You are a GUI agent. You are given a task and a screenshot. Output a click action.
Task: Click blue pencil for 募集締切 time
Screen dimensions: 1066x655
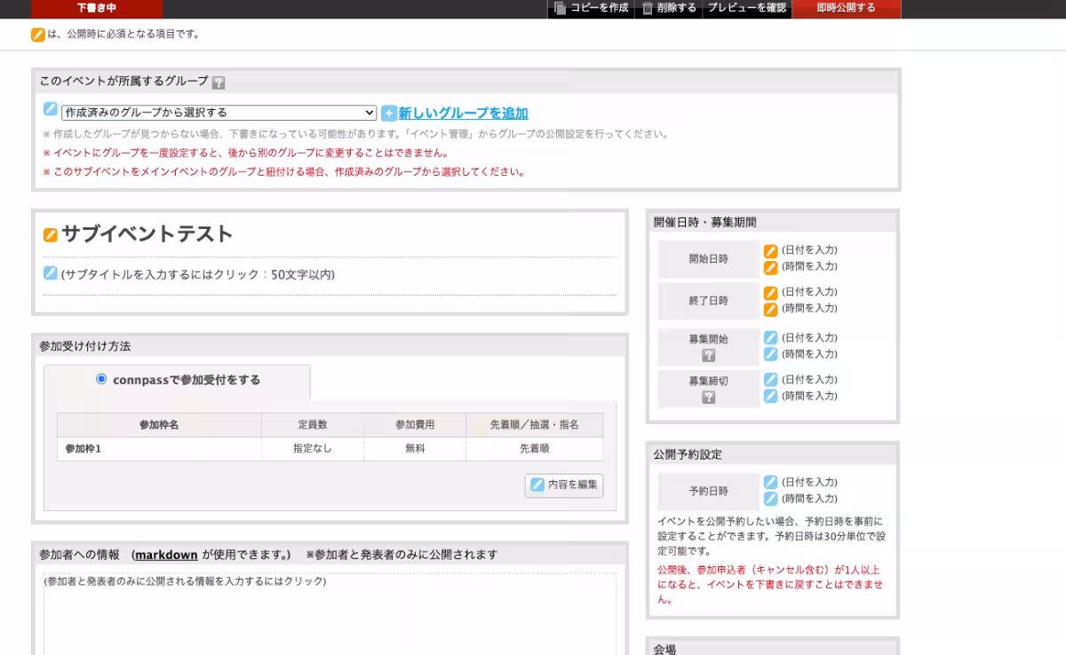click(771, 396)
